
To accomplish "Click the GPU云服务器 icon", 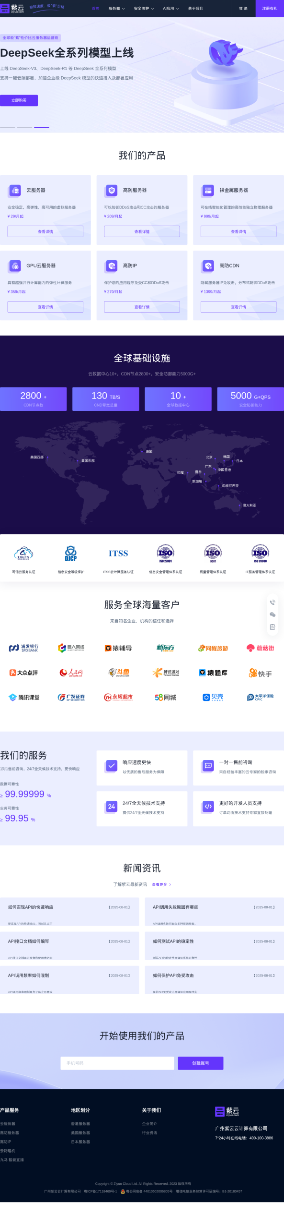I will tap(15, 266).
